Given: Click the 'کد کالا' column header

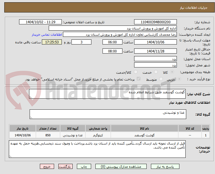Looking at the screenshot, I should click(190, 128).
